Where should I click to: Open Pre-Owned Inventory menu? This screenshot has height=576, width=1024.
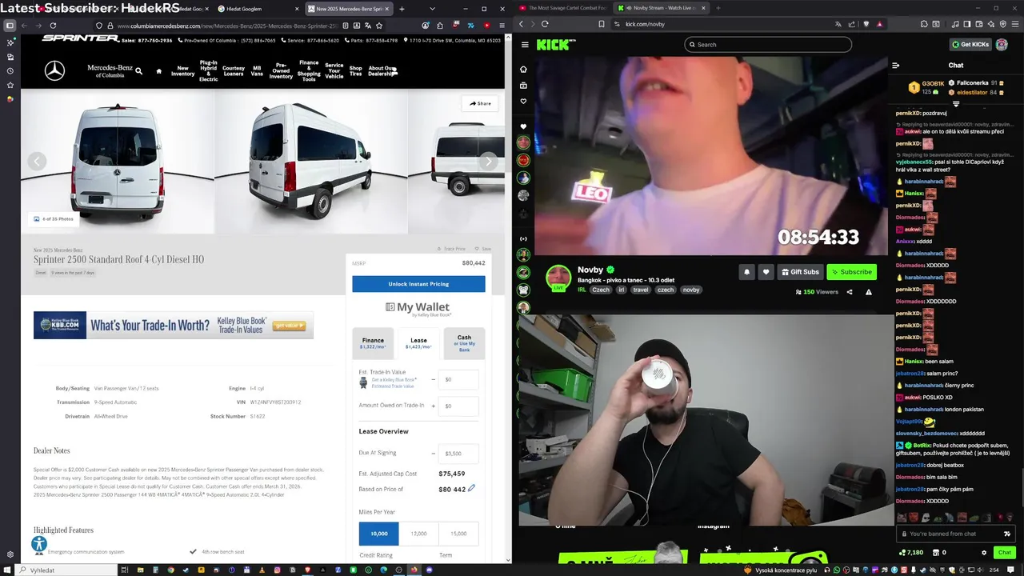[281, 71]
